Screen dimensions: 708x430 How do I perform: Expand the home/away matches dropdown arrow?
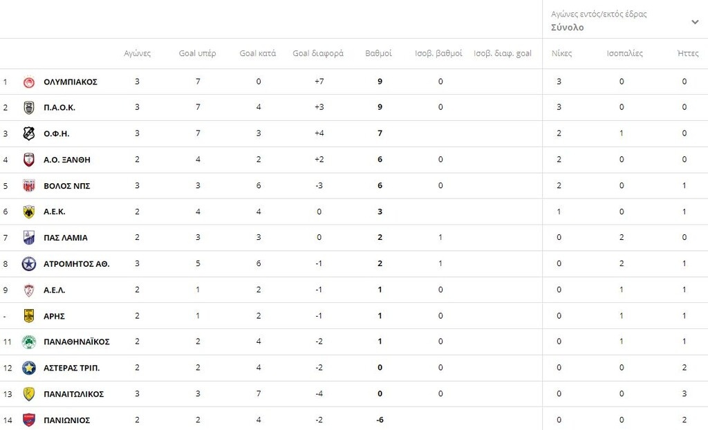(695, 22)
